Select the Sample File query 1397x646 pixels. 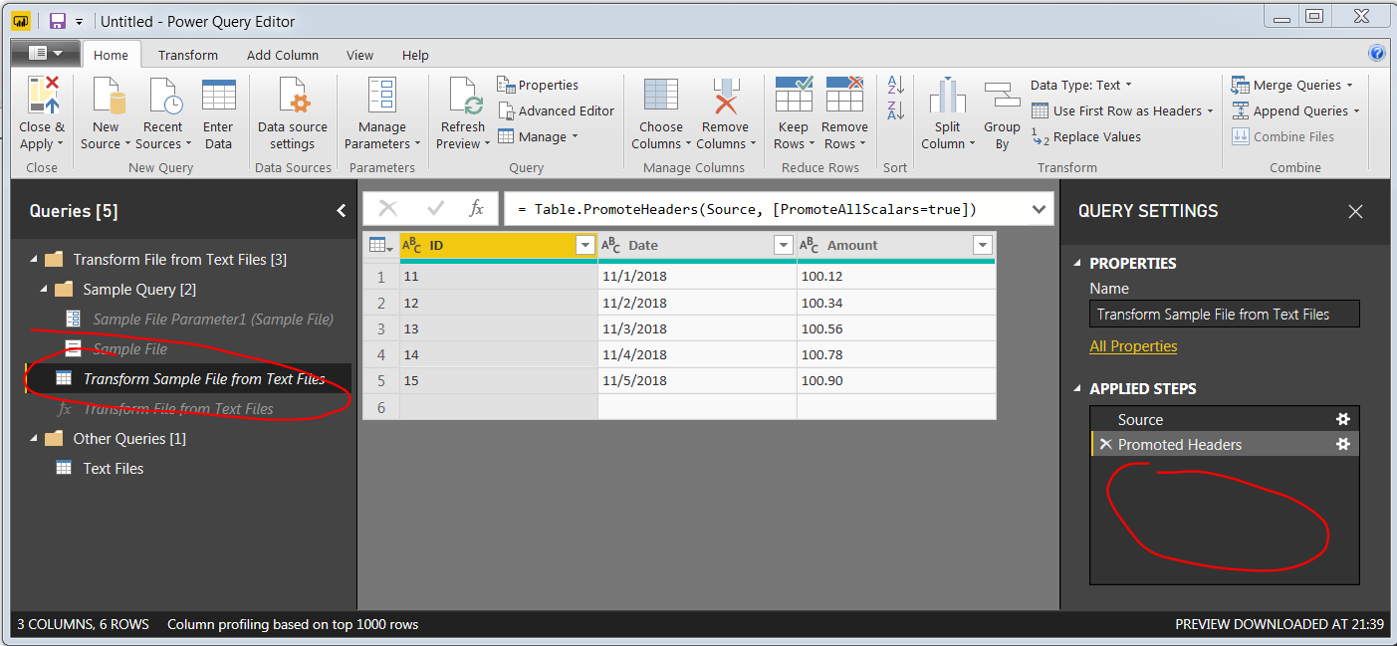point(129,349)
